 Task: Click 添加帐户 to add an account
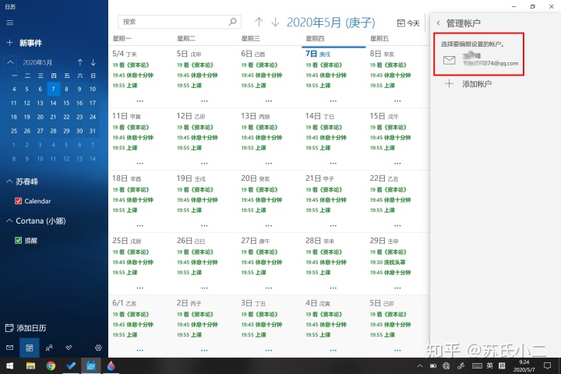coord(468,83)
